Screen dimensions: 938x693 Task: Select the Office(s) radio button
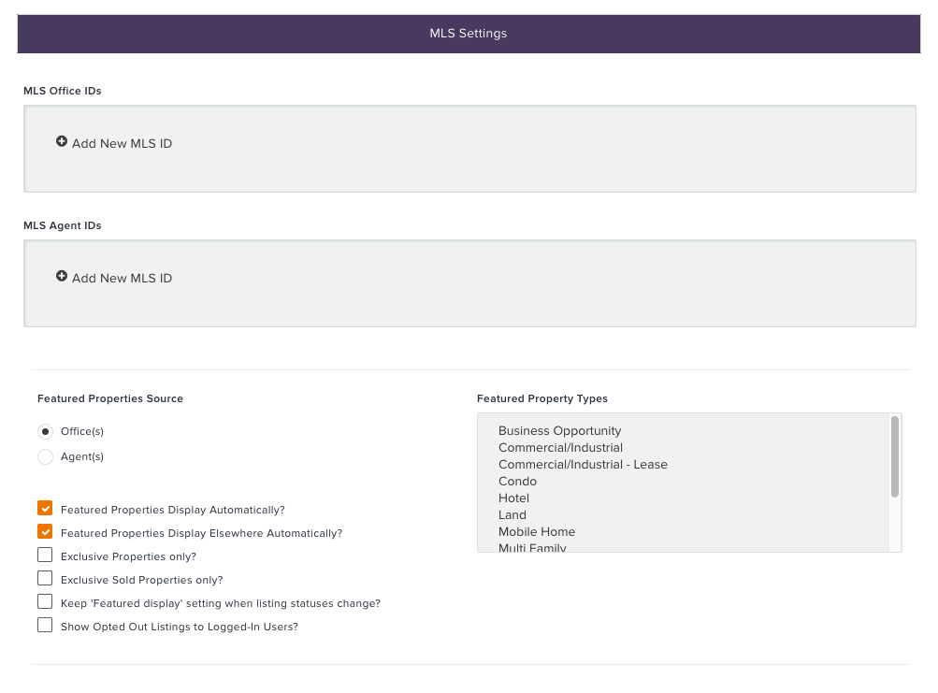point(45,431)
